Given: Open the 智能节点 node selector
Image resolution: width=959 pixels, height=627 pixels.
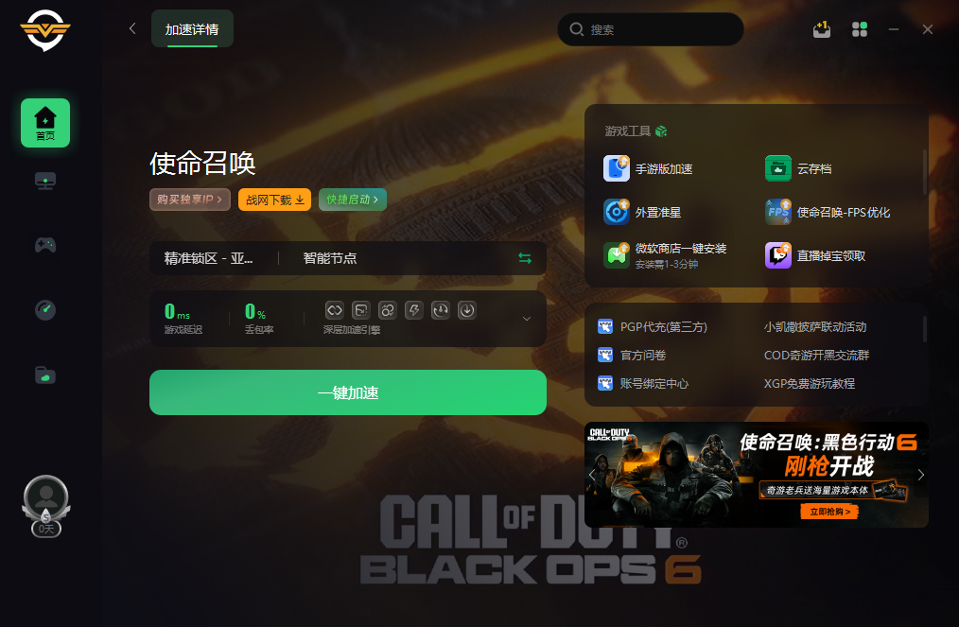Looking at the screenshot, I should pyautogui.click(x=330, y=258).
